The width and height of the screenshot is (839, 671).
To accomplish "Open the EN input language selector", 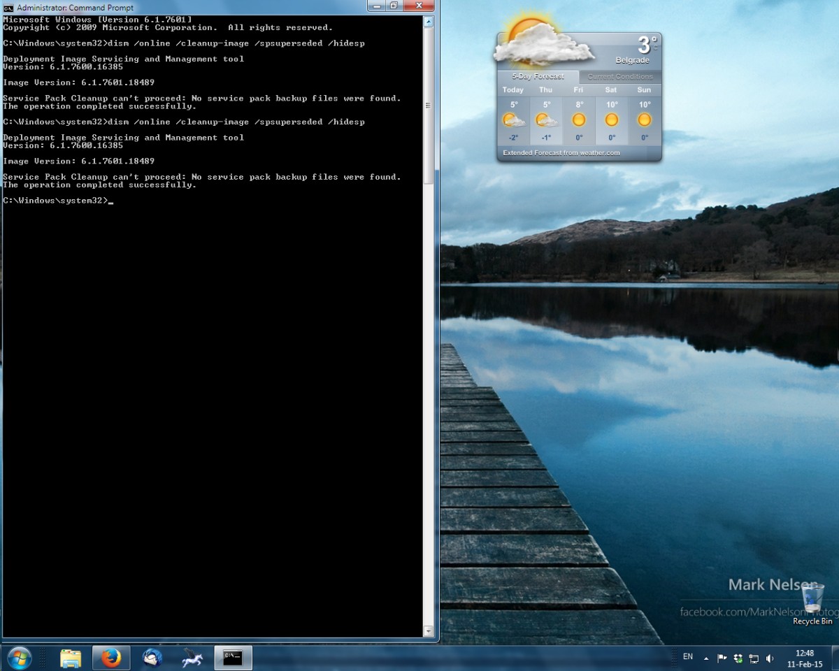I will 688,657.
